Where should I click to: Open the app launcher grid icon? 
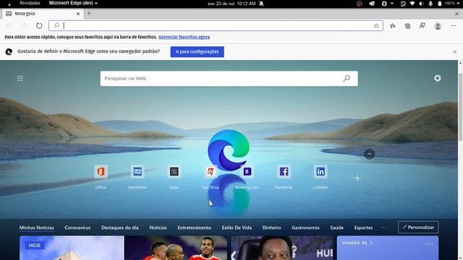20,78
